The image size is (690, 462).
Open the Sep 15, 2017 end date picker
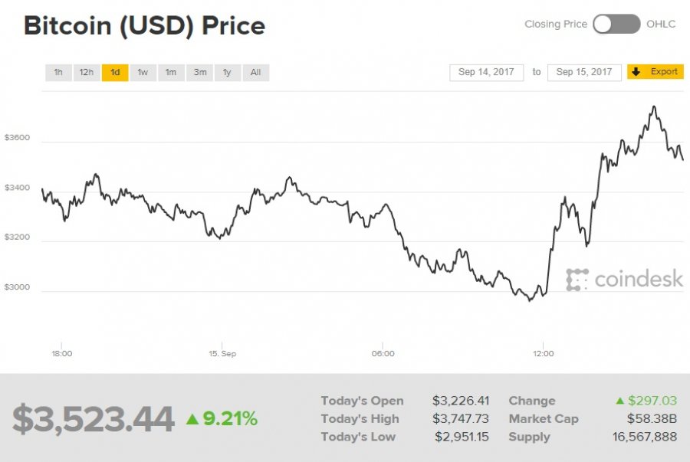coord(584,72)
